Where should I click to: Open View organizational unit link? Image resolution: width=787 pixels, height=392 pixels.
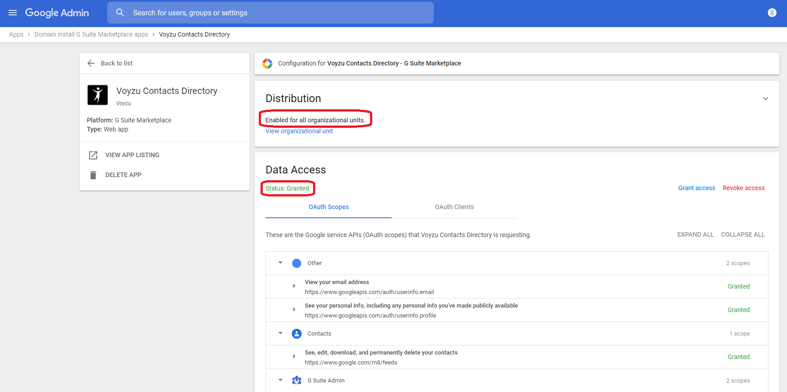point(299,131)
